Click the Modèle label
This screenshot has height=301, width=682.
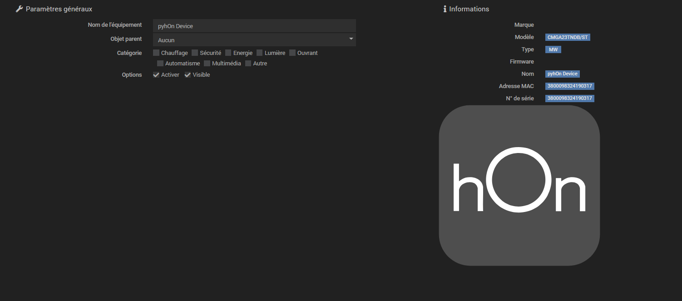tap(524, 37)
